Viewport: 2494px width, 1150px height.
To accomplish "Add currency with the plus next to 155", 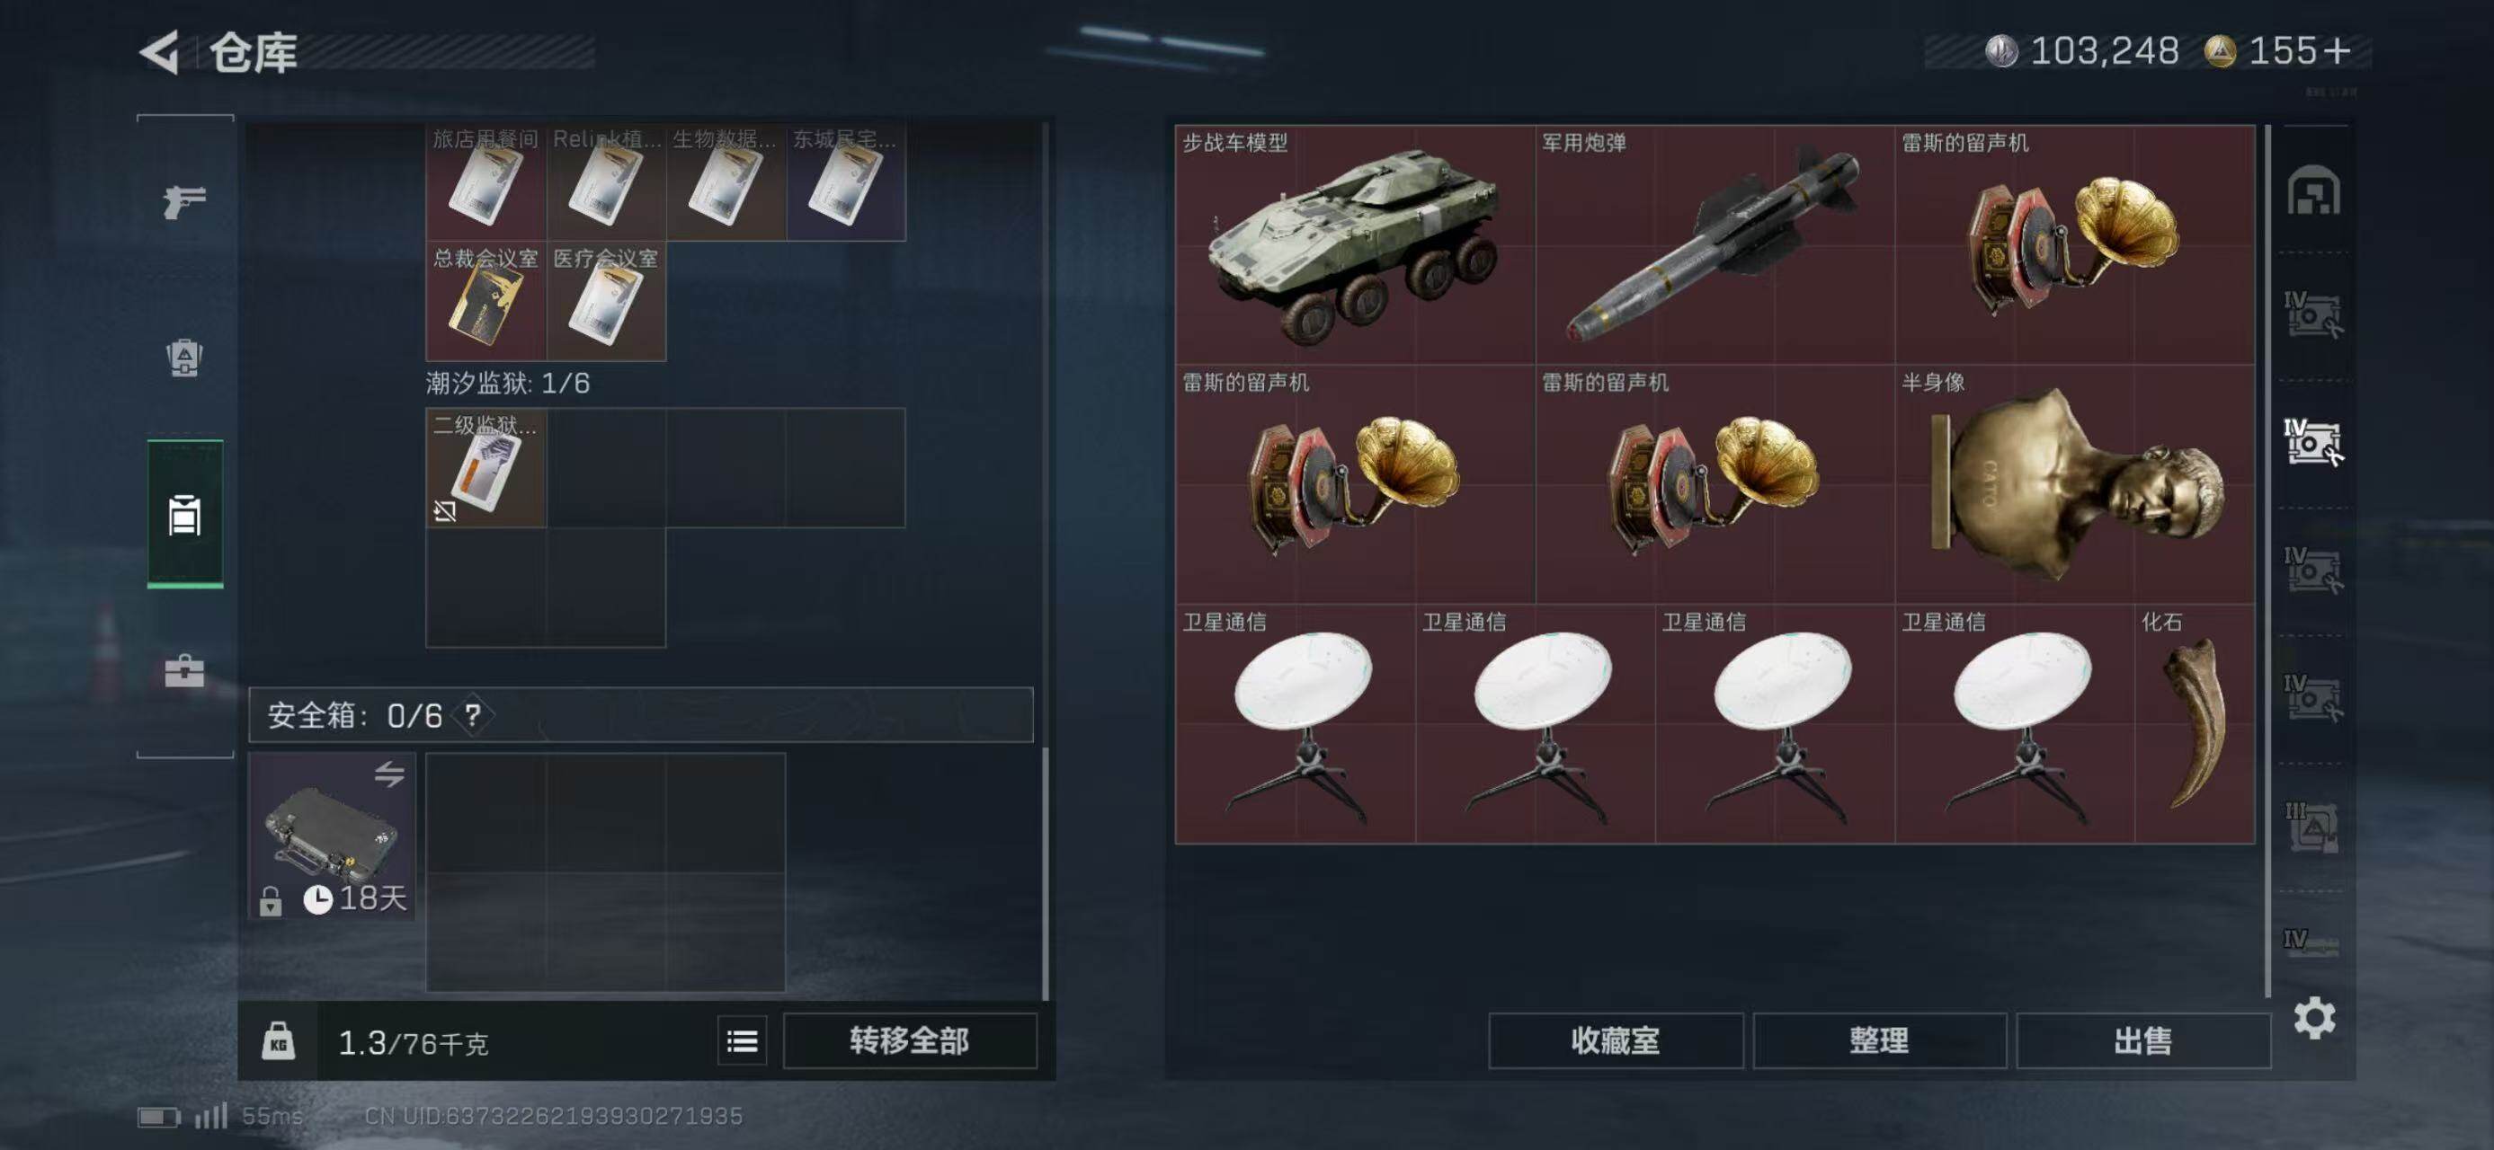I will click(2336, 50).
